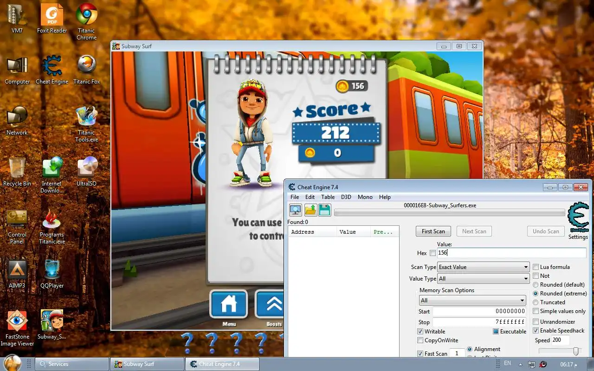Disable the Enable Speedhack checkbox
This screenshot has height=371, width=594.
click(536, 331)
